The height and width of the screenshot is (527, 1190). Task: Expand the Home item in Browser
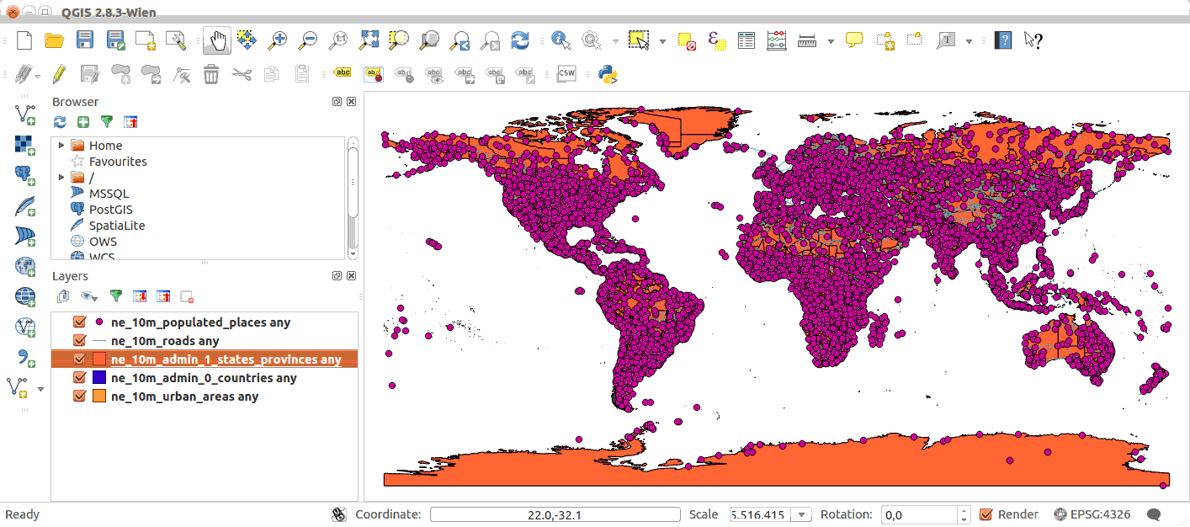60,145
